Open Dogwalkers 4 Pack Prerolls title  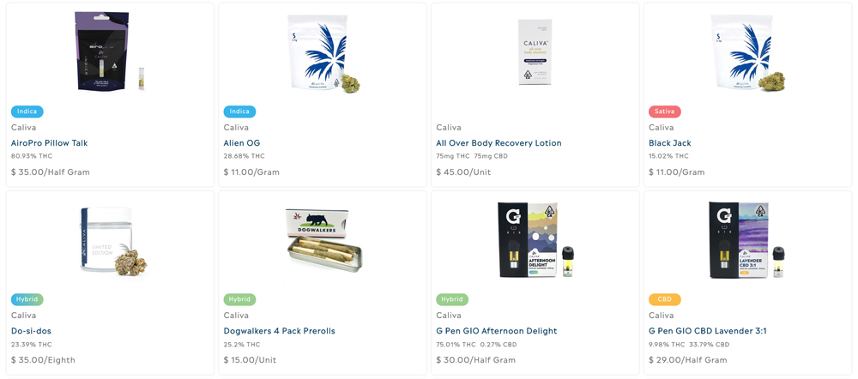279,331
